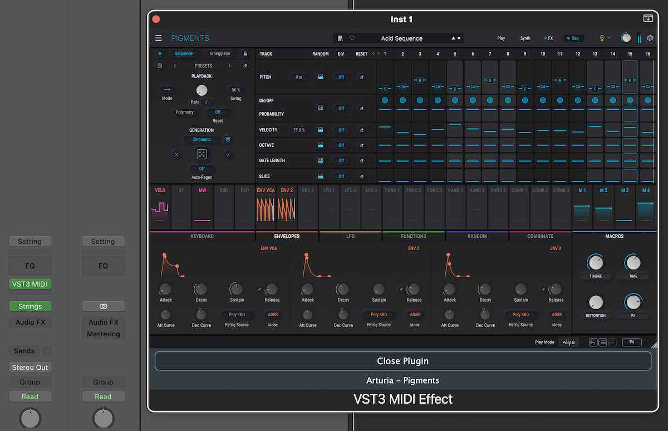Toggle step 9 on/off dot
The image size is (668, 431).
[525, 101]
